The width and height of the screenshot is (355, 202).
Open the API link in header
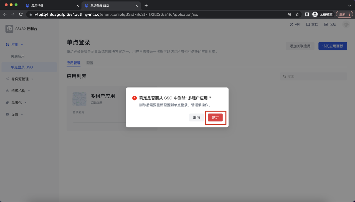(295, 24)
